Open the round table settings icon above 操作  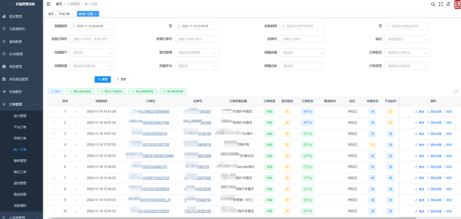click(x=456, y=92)
